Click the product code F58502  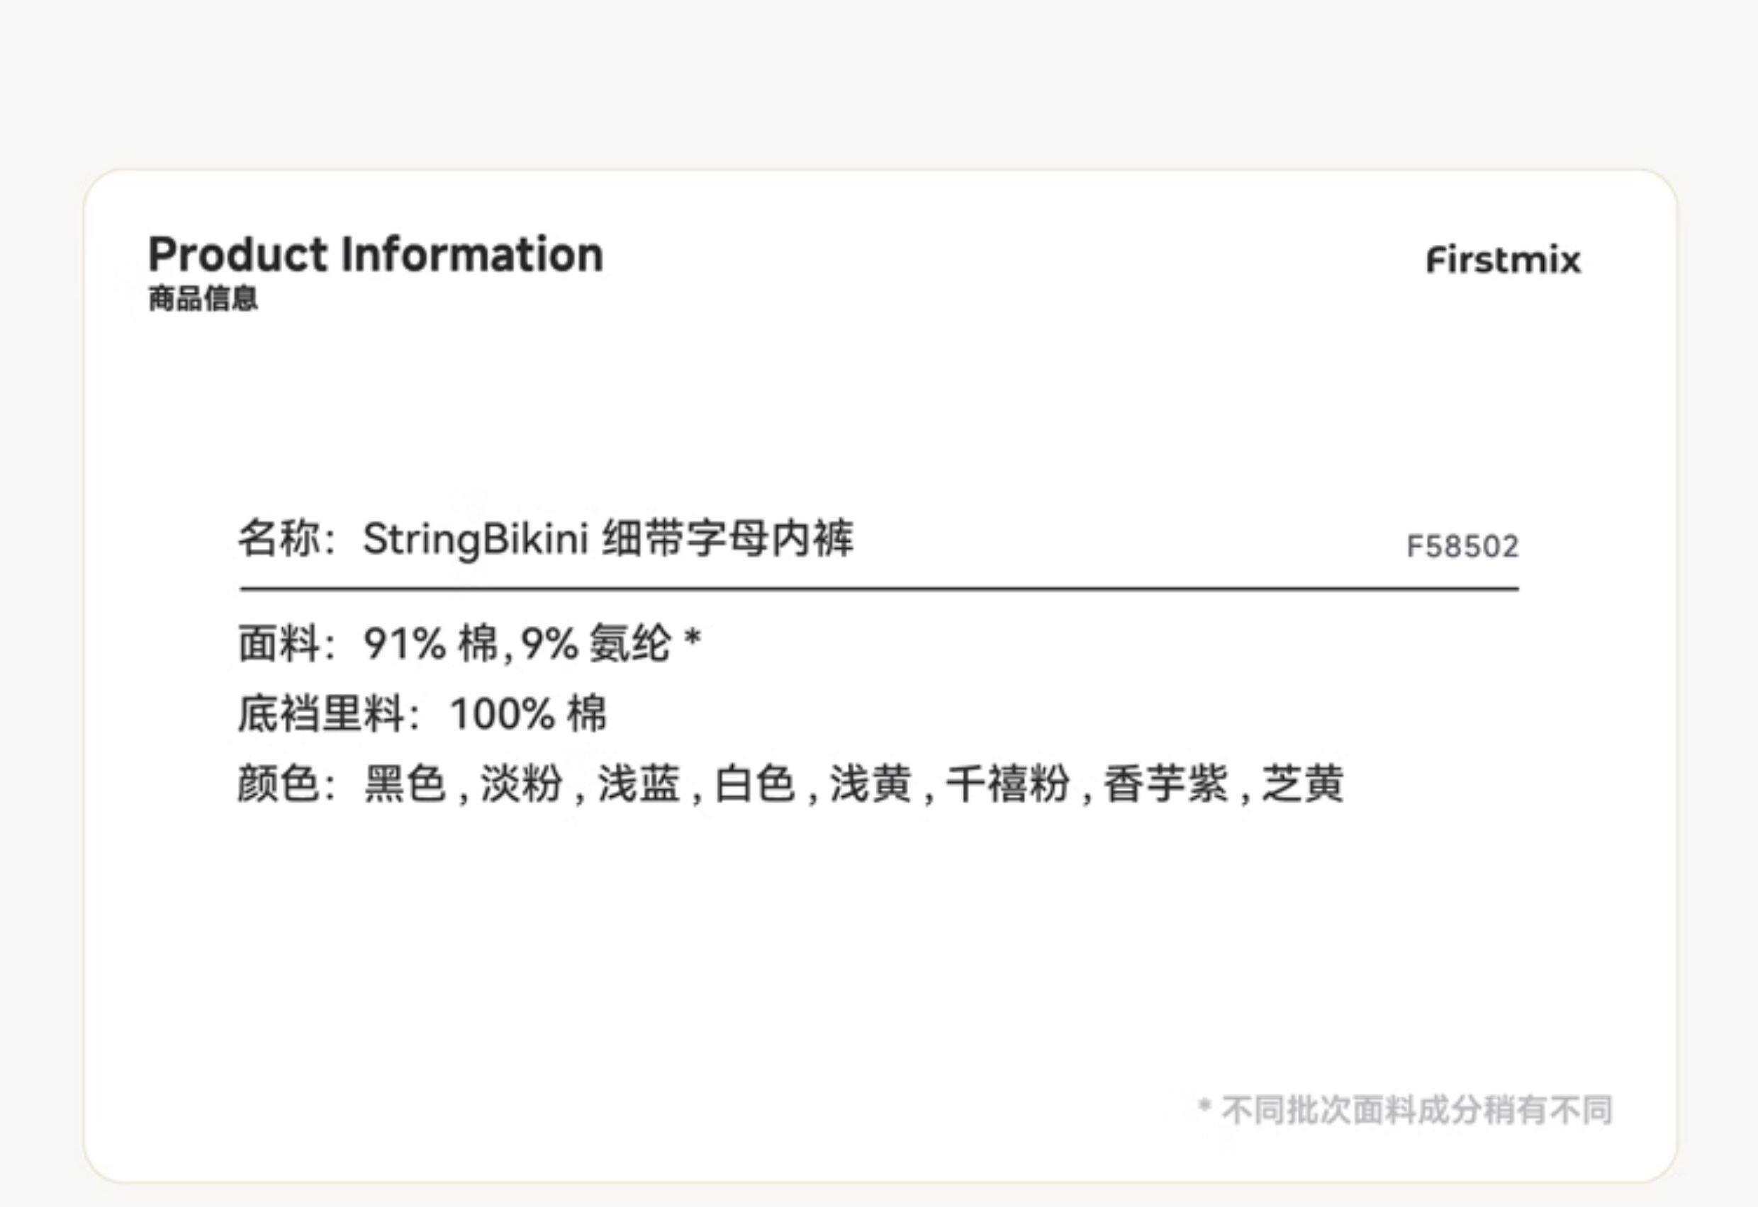tap(1462, 546)
